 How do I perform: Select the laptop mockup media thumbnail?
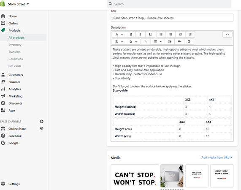172,176
